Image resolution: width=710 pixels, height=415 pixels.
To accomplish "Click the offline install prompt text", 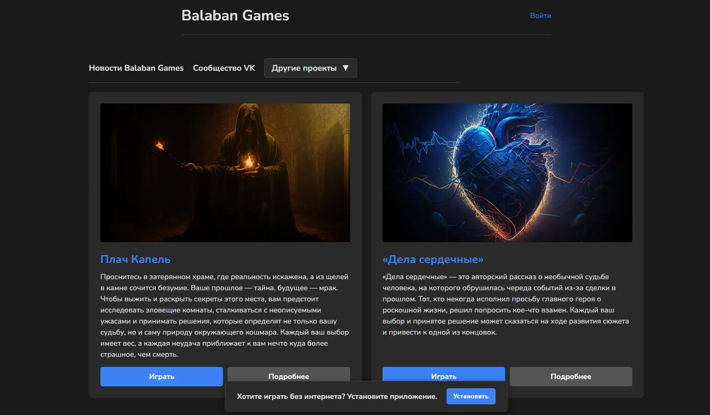I will point(337,397).
